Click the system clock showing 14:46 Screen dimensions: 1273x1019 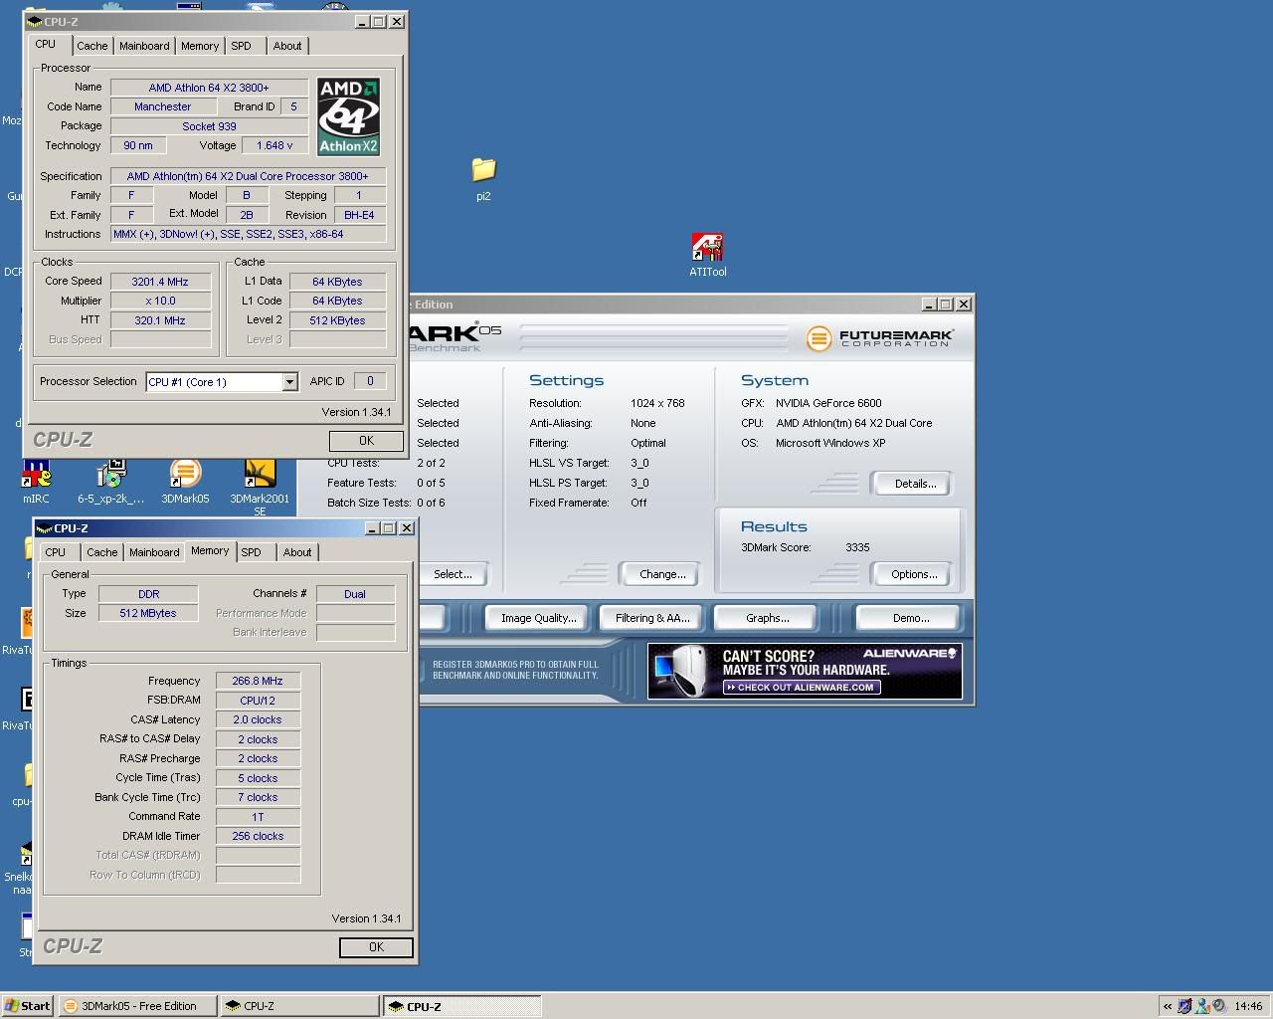(1248, 1006)
